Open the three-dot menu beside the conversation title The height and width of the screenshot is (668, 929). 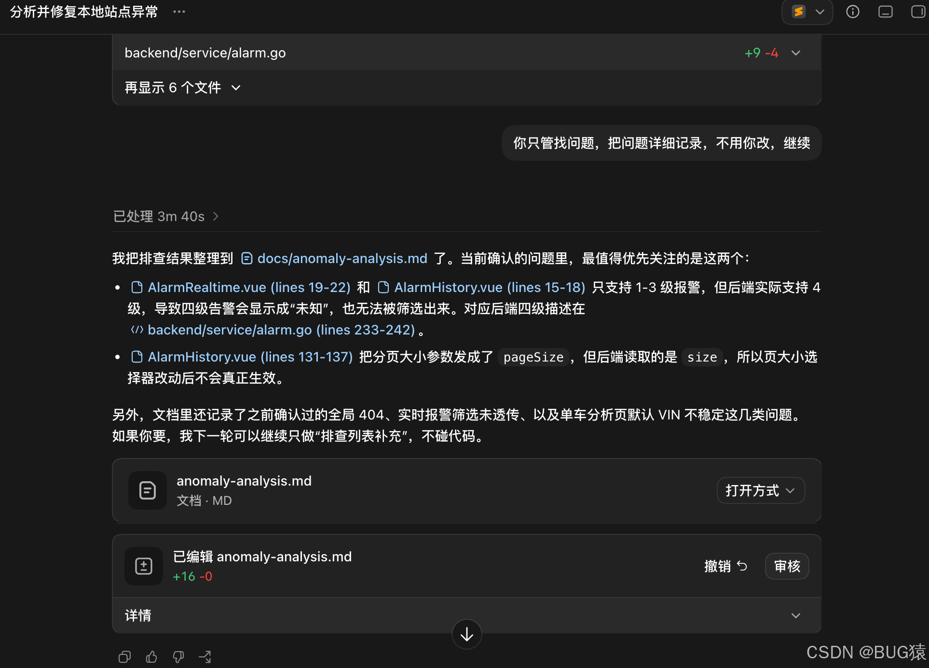(179, 12)
